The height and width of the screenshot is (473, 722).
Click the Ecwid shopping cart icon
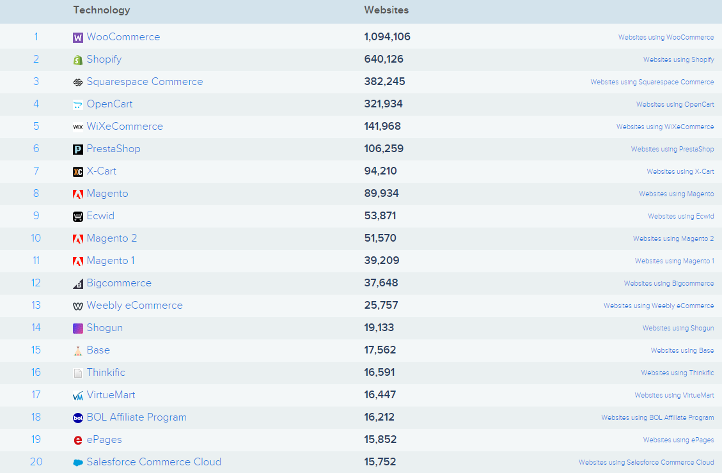point(78,216)
